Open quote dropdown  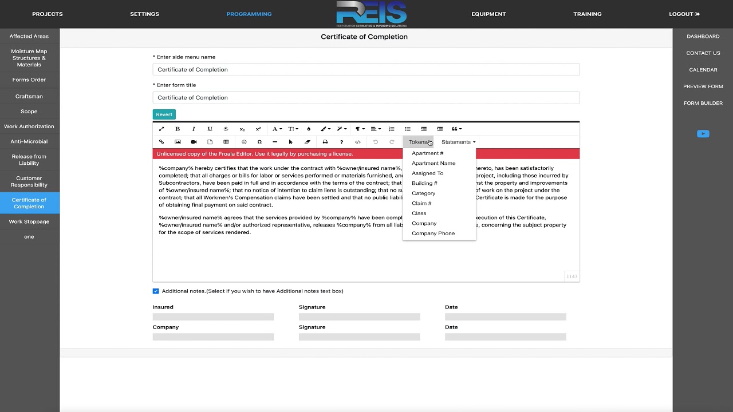point(456,129)
